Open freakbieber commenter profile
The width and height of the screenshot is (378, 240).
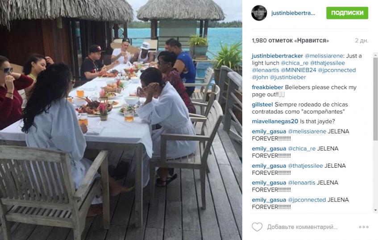tap(267, 87)
